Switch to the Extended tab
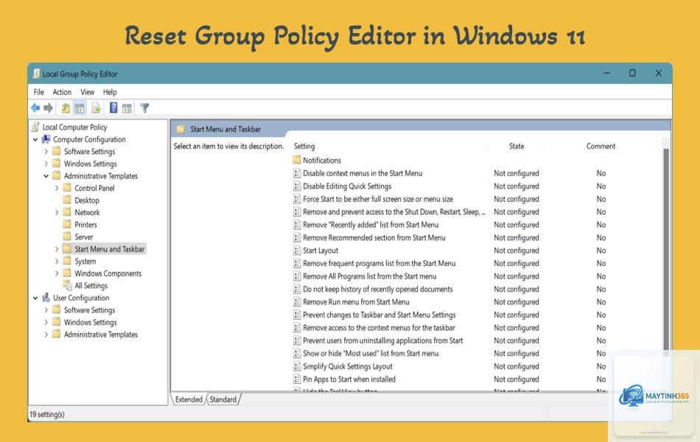The height and width of the screenshot is (442, 700). point(189,399)
